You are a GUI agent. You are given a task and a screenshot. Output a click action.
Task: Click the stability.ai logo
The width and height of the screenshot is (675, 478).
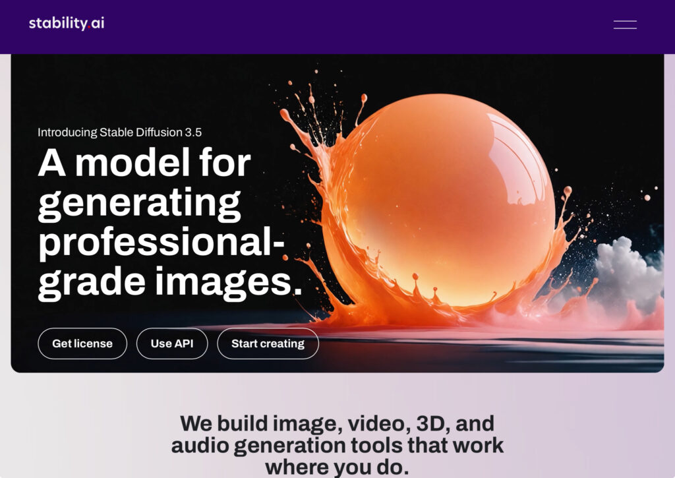point(67,23)
